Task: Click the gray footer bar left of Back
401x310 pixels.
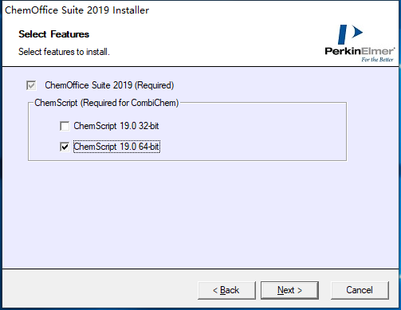Action: [x=98, y=289]
